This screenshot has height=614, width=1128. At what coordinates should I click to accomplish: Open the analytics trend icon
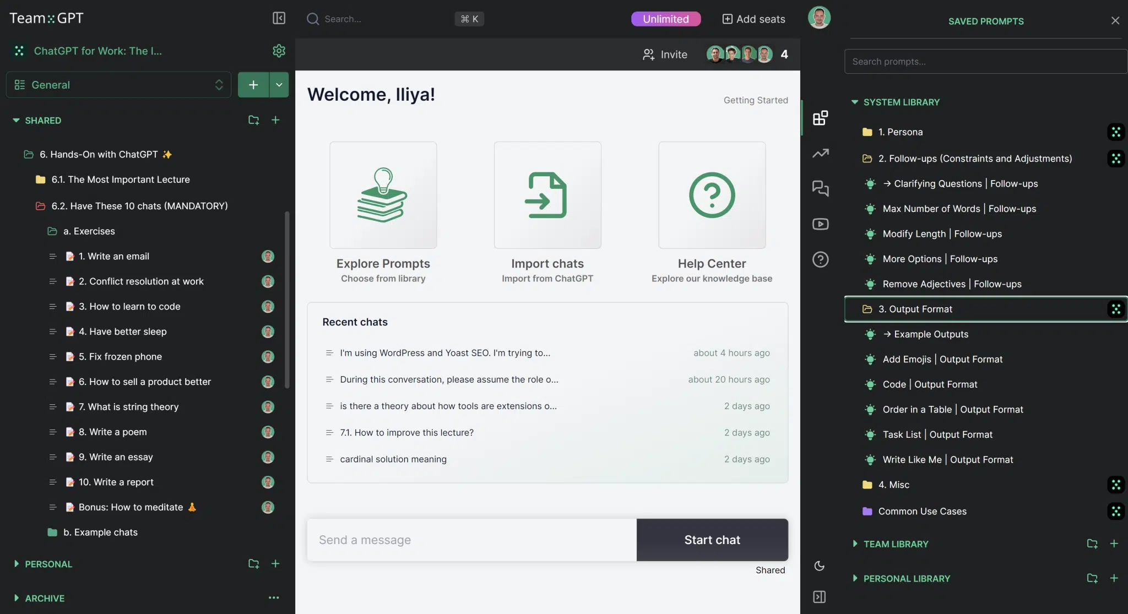[x=820, y=154]
